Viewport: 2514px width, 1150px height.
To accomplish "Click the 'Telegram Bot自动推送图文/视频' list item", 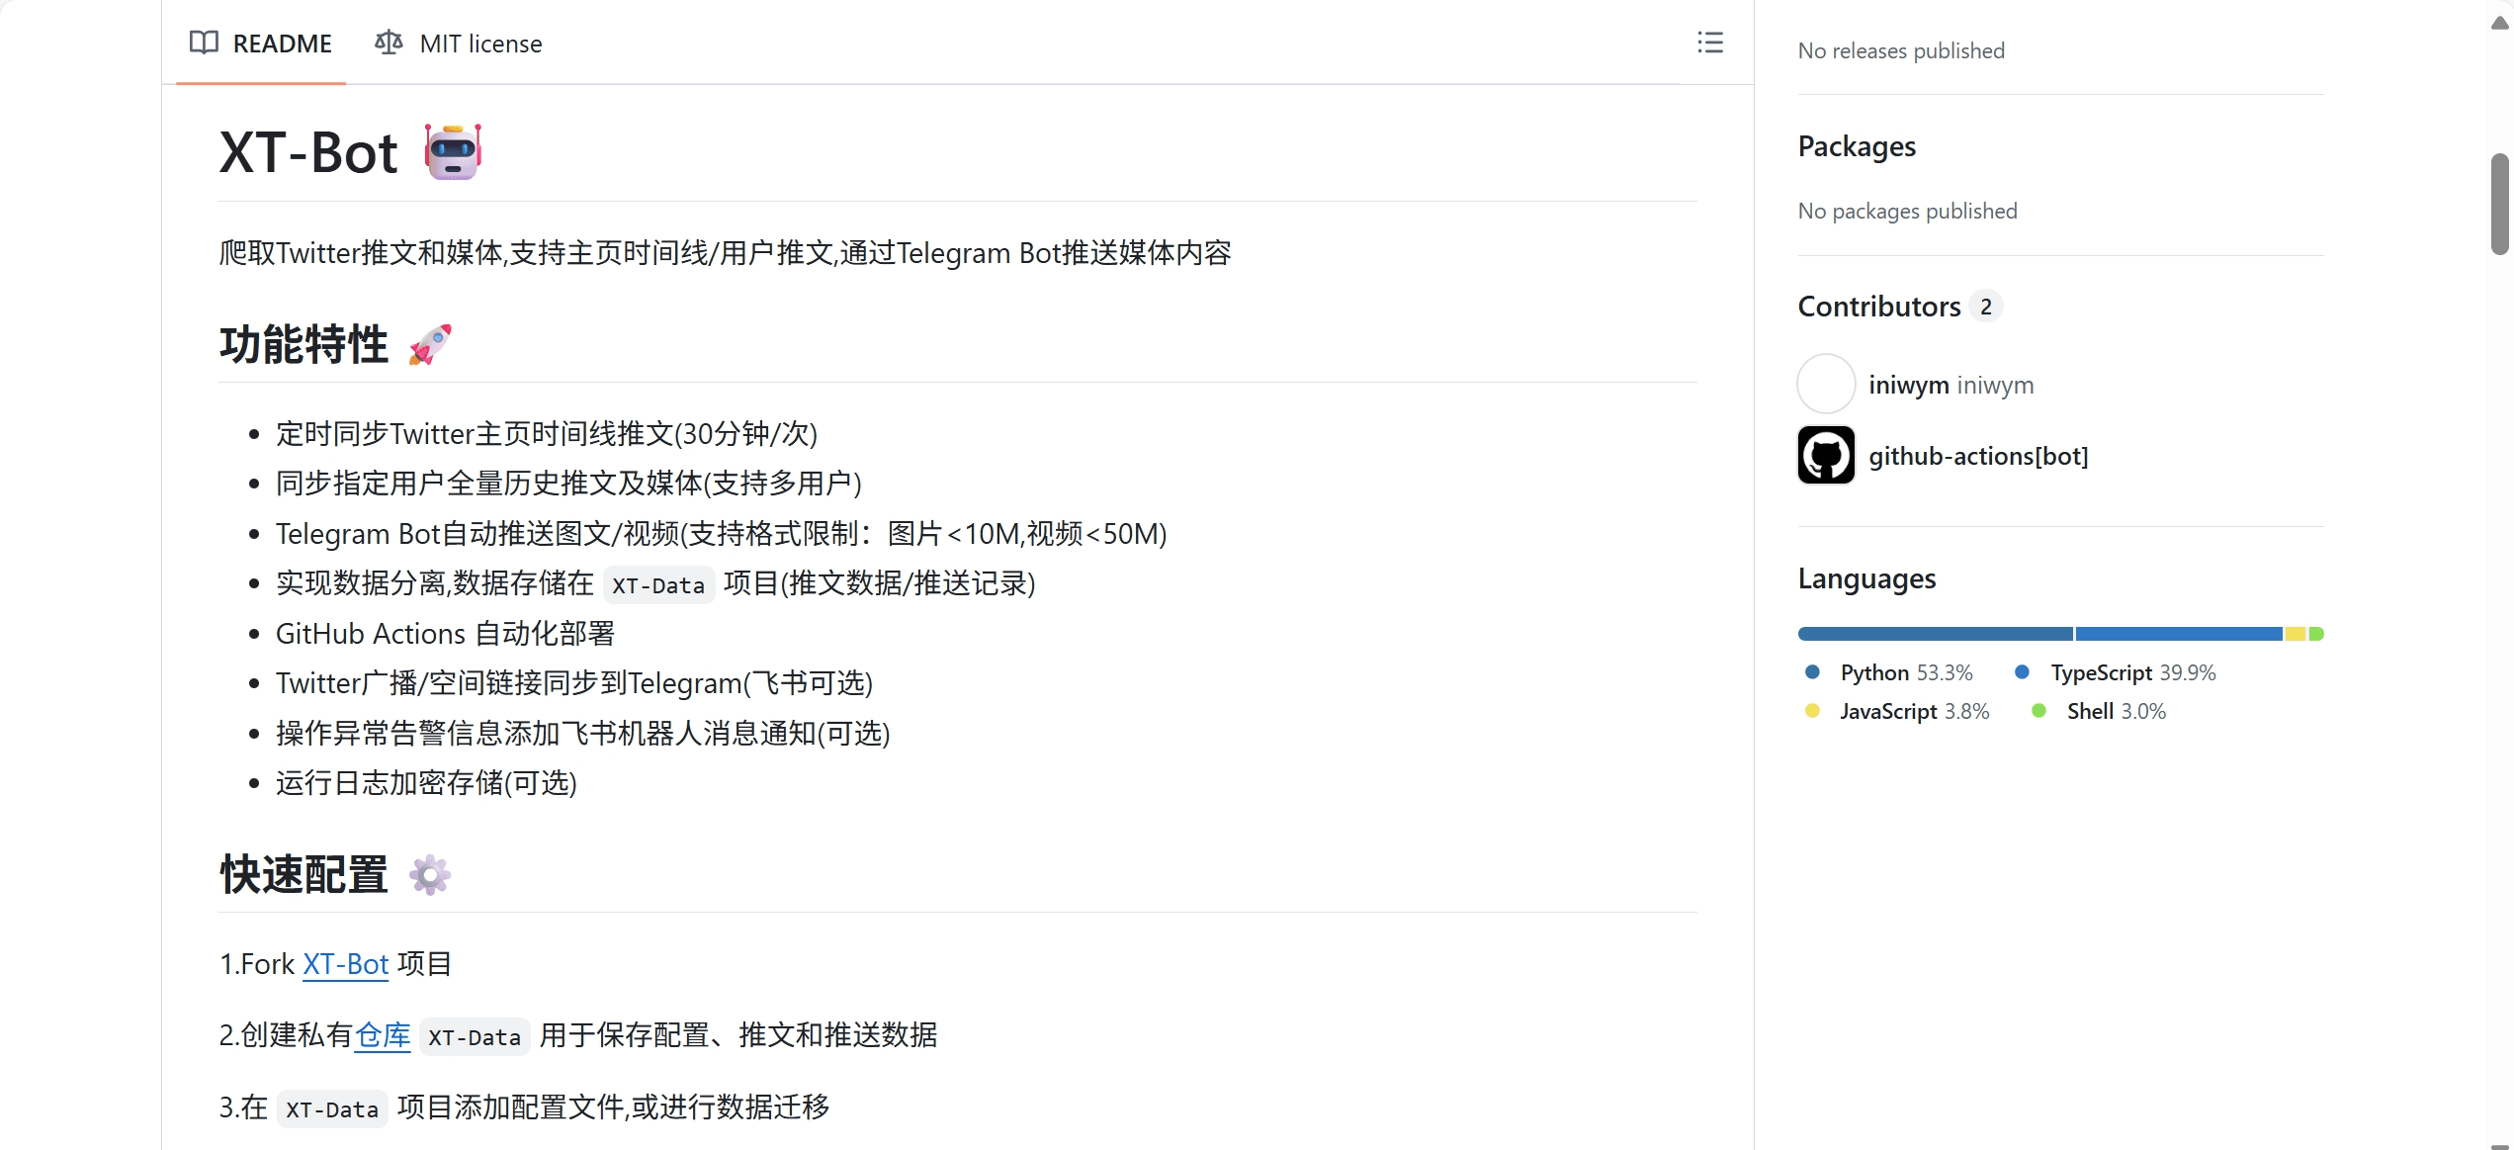I will 722,534.
